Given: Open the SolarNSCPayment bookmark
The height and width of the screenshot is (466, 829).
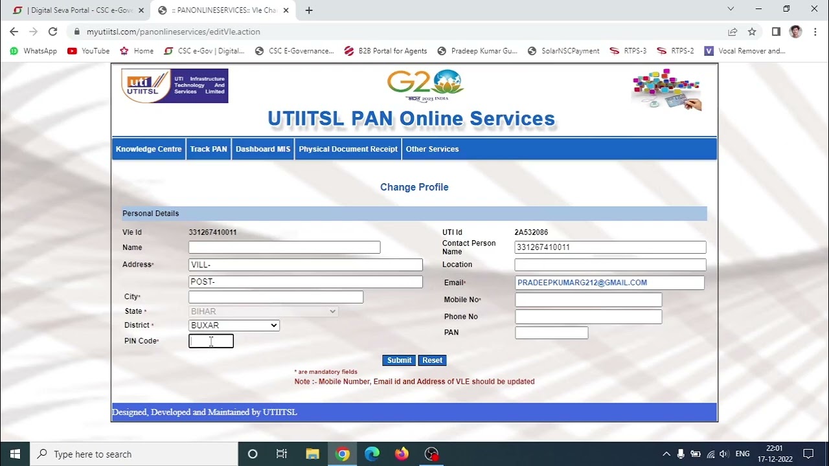Looking at the screenshot, I should (x=563, y=50).
